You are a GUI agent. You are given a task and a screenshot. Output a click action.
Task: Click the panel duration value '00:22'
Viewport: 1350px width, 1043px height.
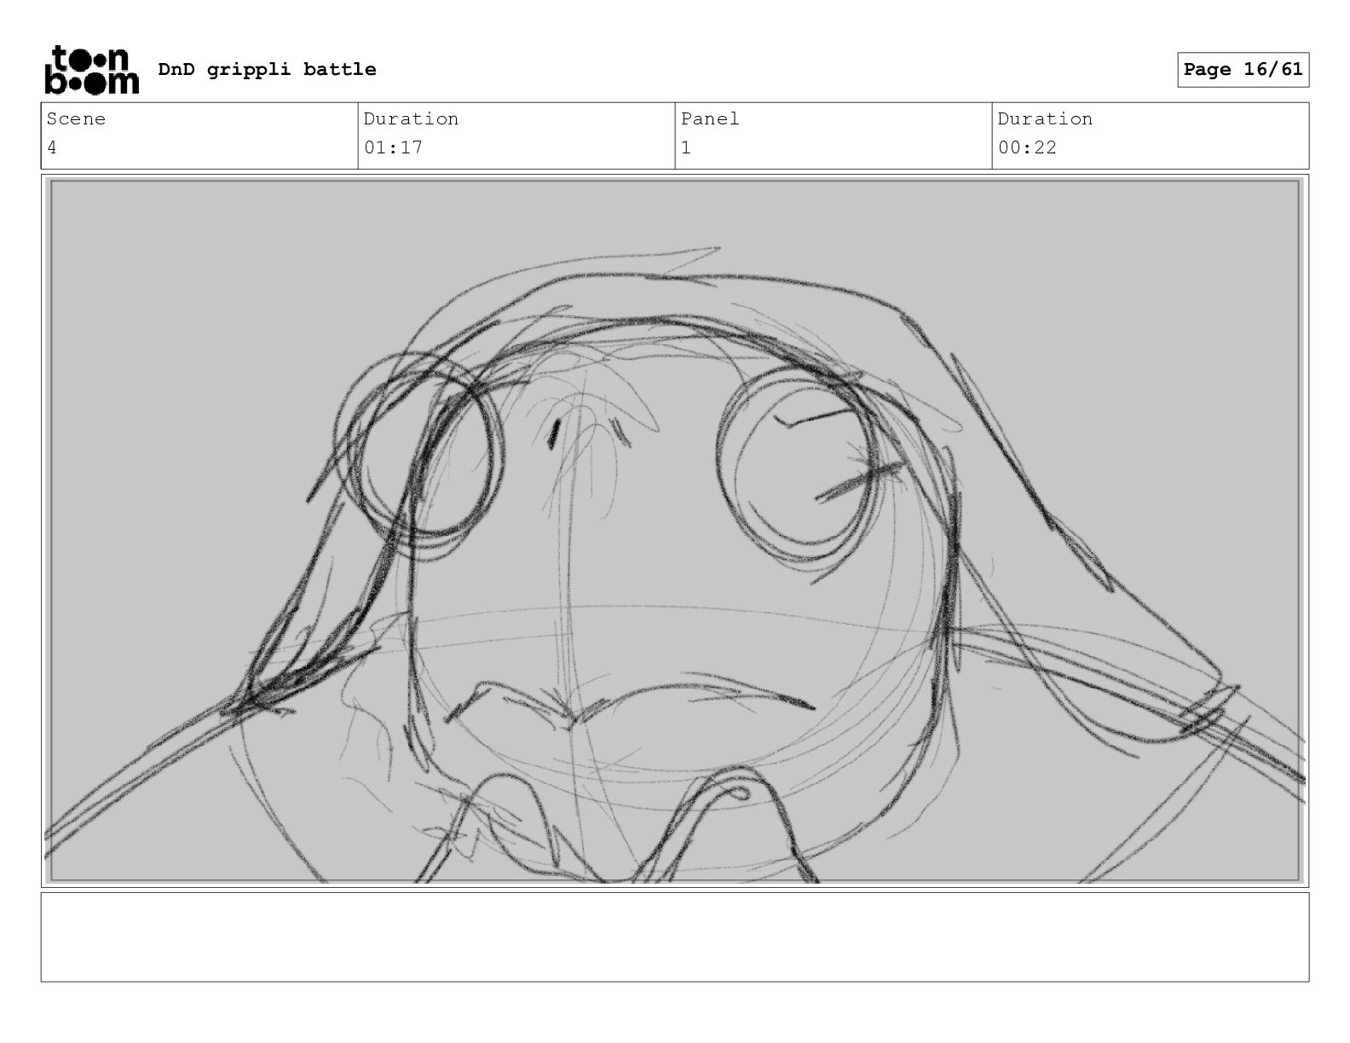1027,147
